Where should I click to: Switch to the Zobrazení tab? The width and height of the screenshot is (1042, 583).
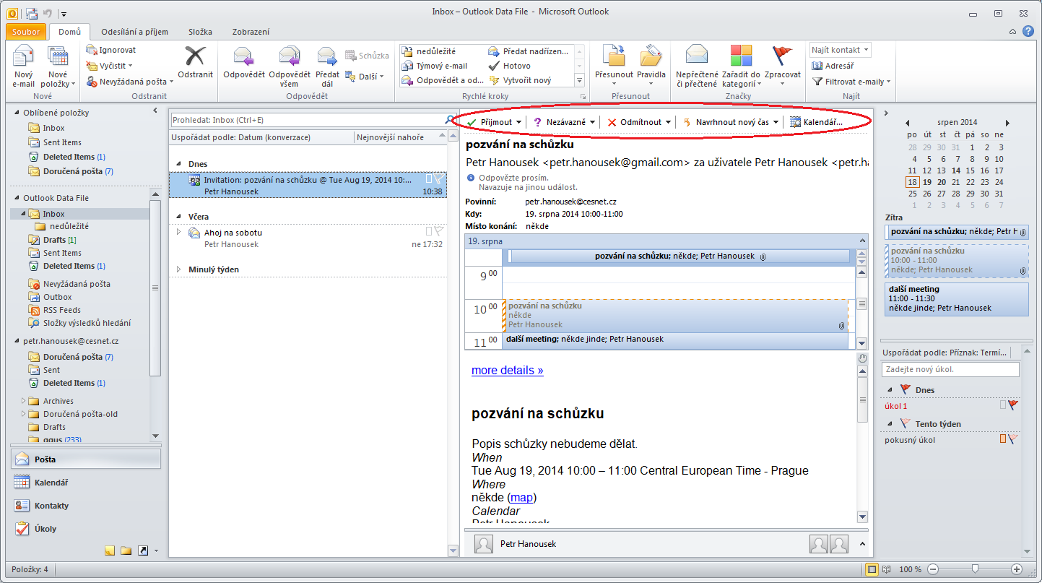click(x=251, y=32)
